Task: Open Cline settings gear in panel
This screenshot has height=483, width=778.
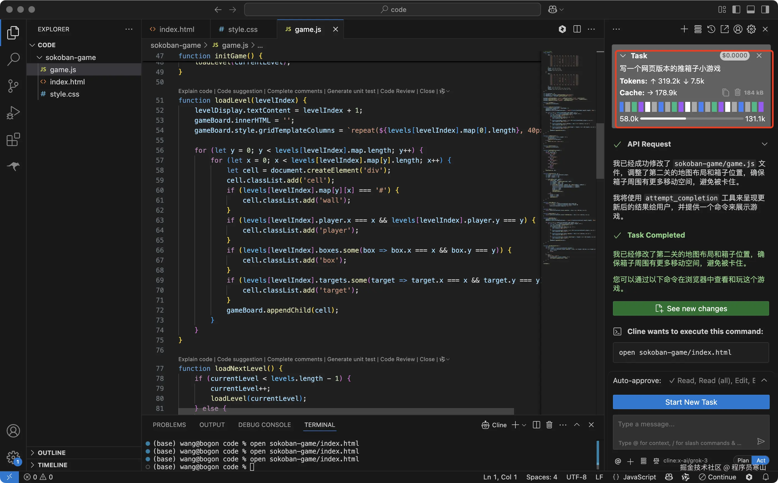Action: click(751, 29)
